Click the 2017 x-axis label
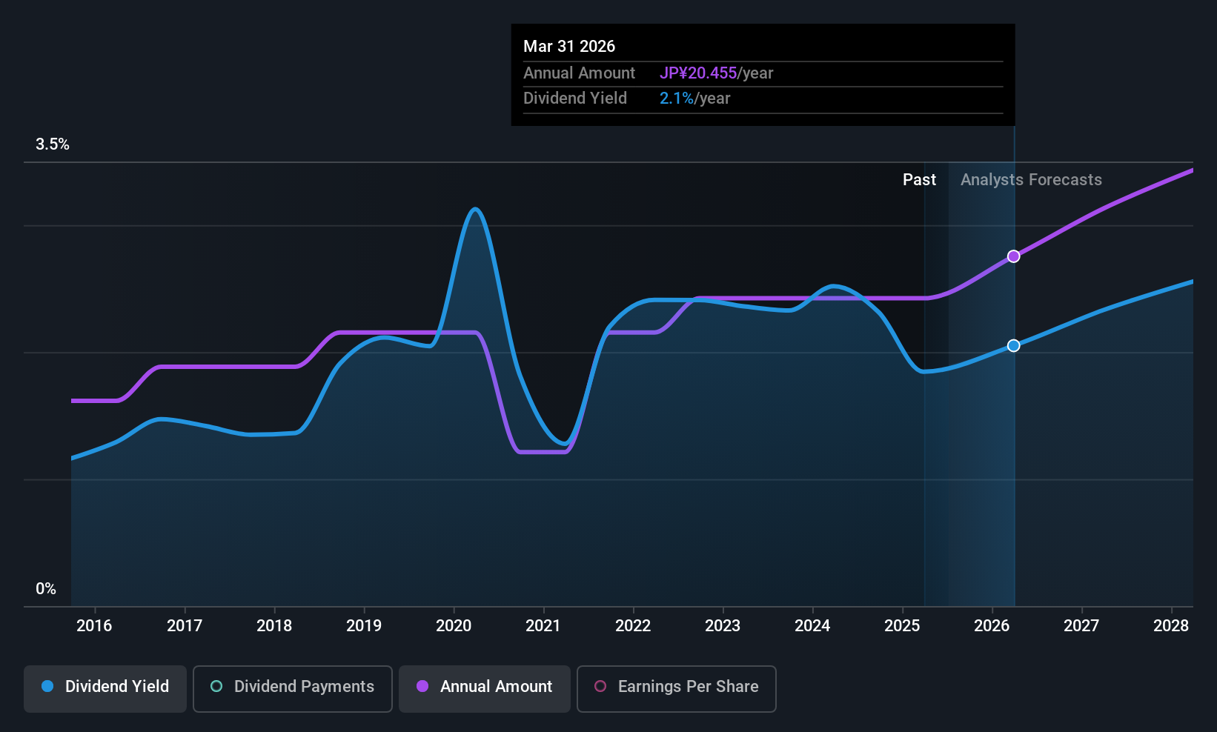Viewport: 1217px width, 732px height. (185, 626)
